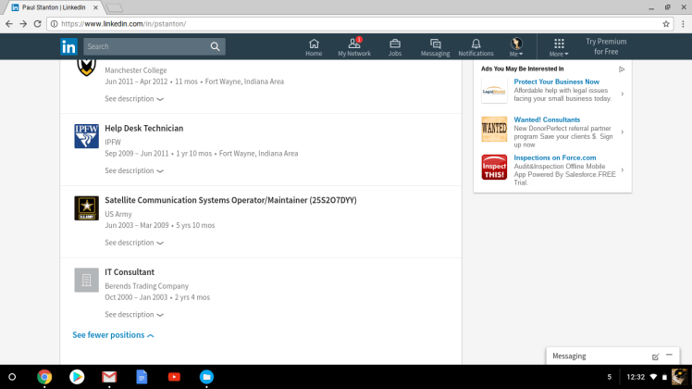Open the Jobs briefcase icon
The image size is (692, 389).
[x=395, y=47]
